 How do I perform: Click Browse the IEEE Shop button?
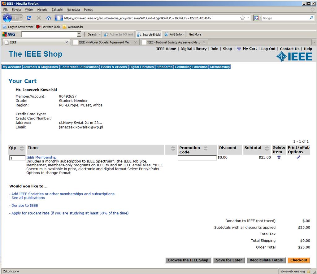pos(188,260)
